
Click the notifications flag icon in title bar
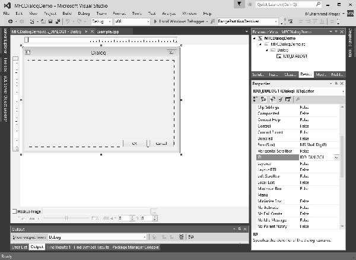click(239, 4)
